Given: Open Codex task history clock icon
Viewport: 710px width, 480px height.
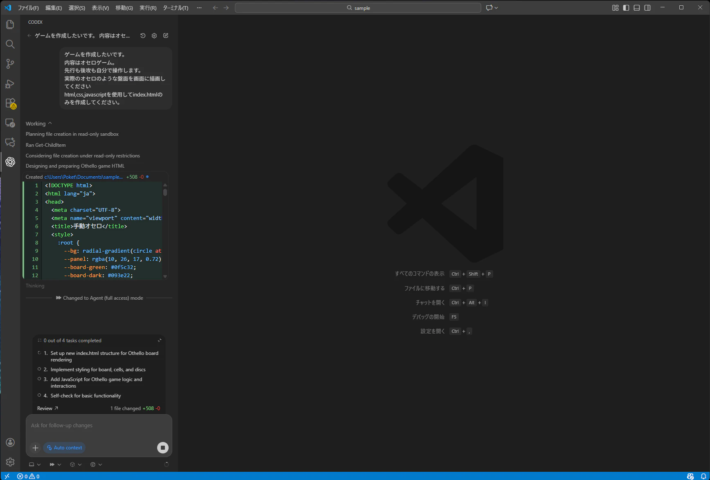Looking at the screenshot, I should pyautogui.click(x=143, y=36).
